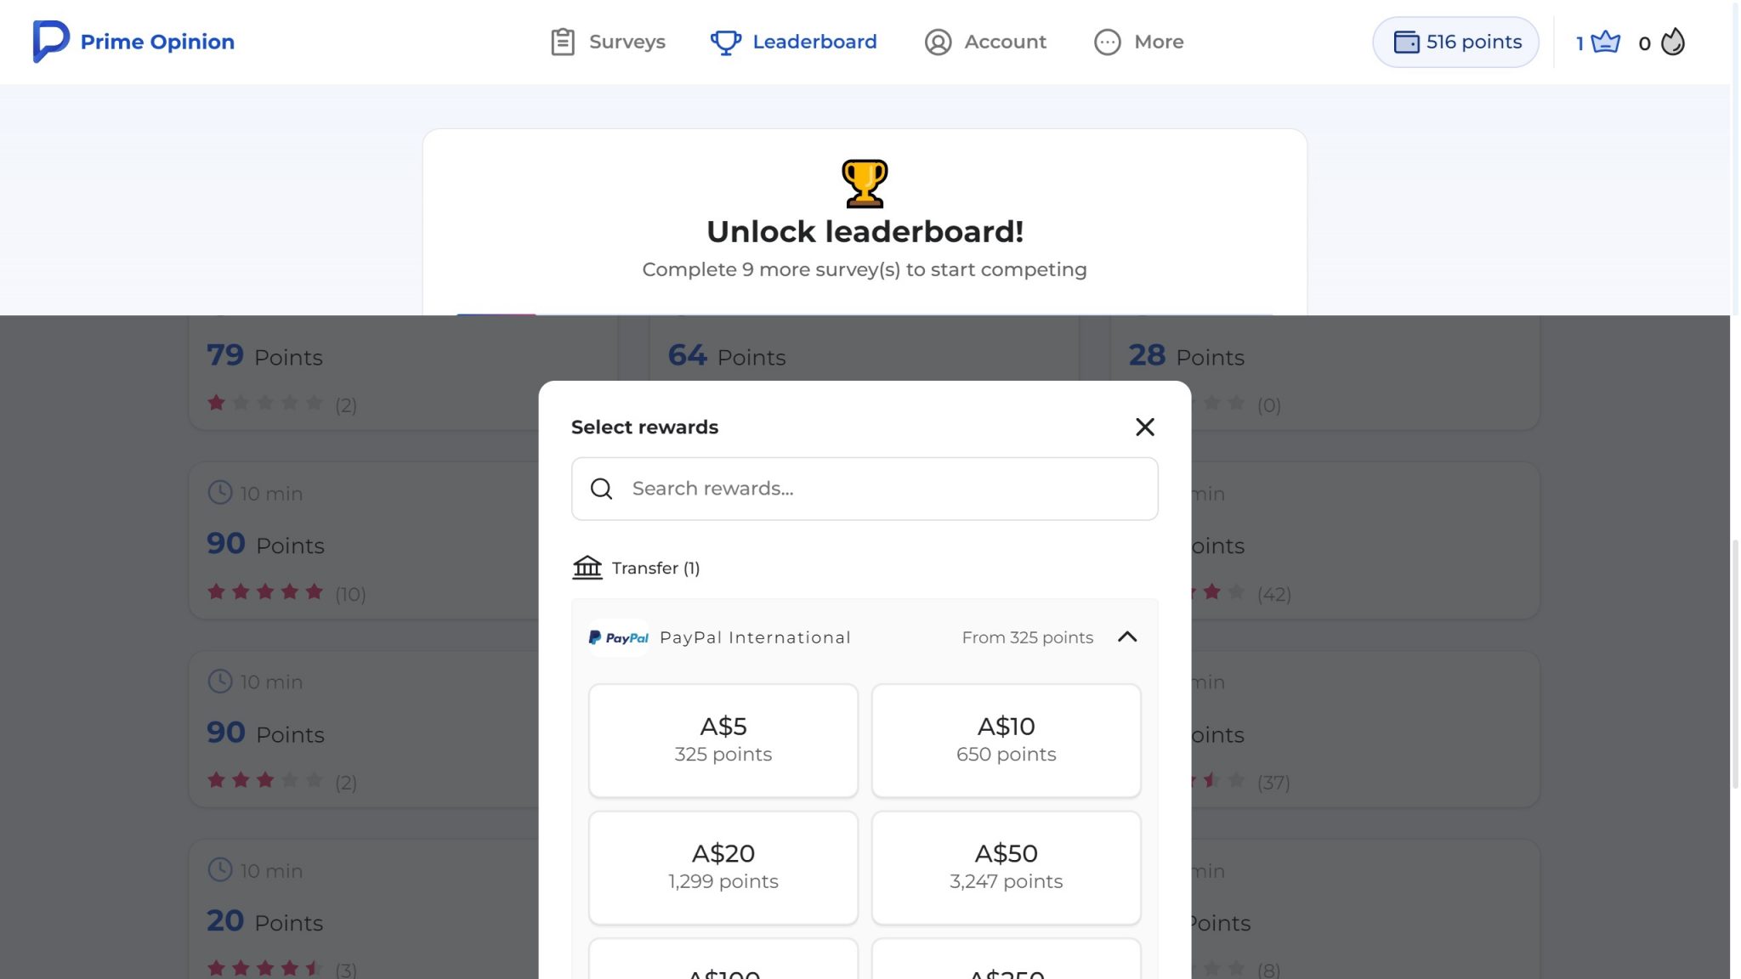The width and height of the screenshot is (1741, 979).
Task: Select the A$20 reward card
Action: click(x=723, y=866)
